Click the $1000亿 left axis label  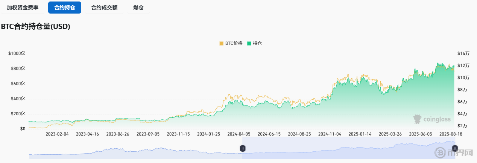click(17, 53)
